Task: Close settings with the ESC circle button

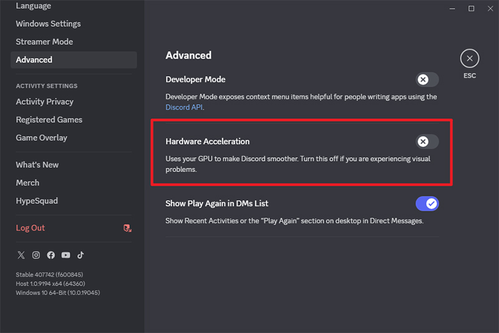Action: tap(470, 59)
